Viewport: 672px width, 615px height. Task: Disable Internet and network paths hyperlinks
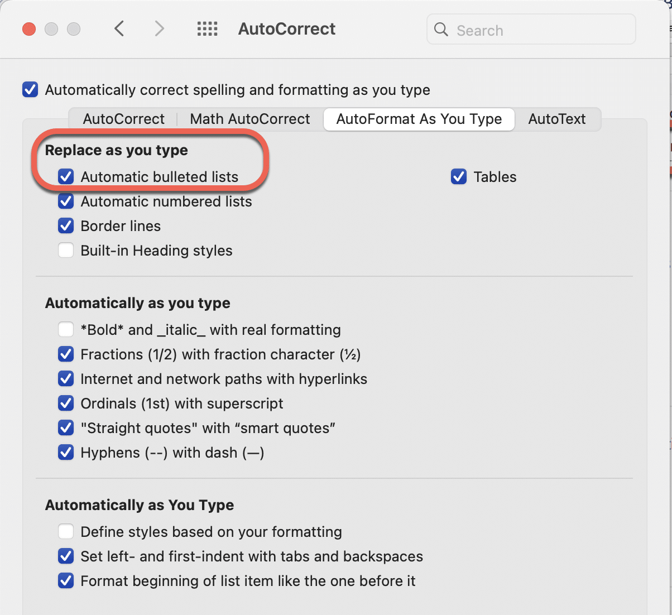tap(66, 379)
